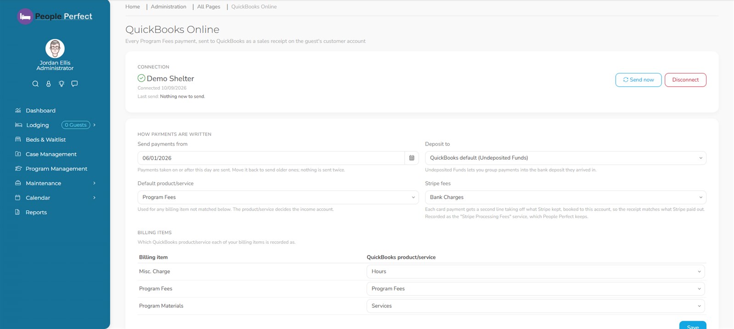
Task: Click the Save button
Action: coord(693,325)
